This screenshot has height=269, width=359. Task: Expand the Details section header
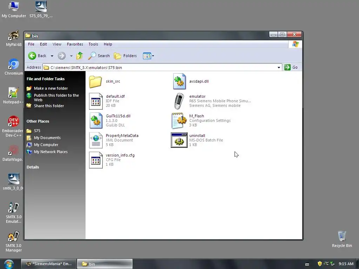33,167
